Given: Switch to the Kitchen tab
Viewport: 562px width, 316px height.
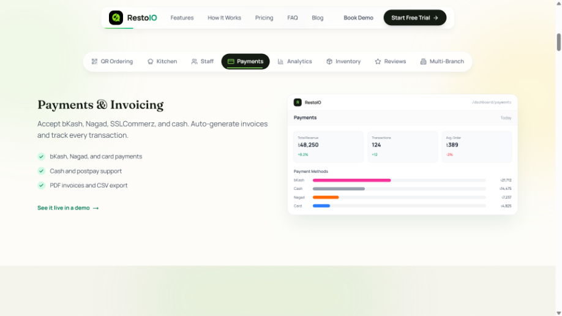Looking at the screenshot, I should coord(162,61).
